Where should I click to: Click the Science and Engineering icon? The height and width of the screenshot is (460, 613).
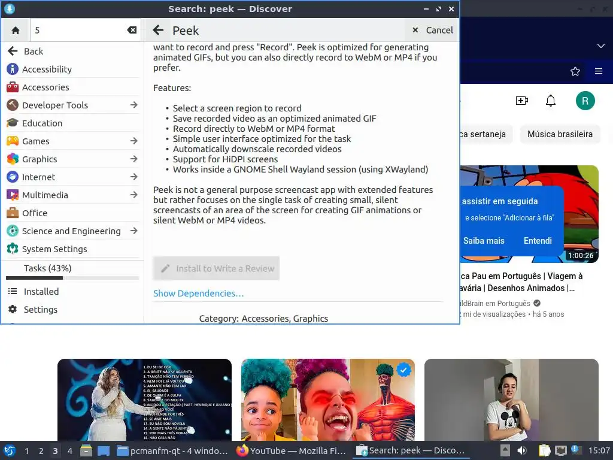(x=13, y=231)
